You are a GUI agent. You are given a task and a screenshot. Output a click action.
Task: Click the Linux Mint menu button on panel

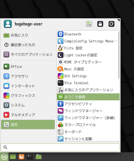point(4,157)
